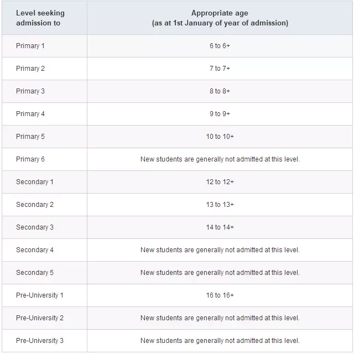The height and width of the screenshot is (354, 354).
Task: Click the Pre-University 3 row label
Action: [40, 341]
